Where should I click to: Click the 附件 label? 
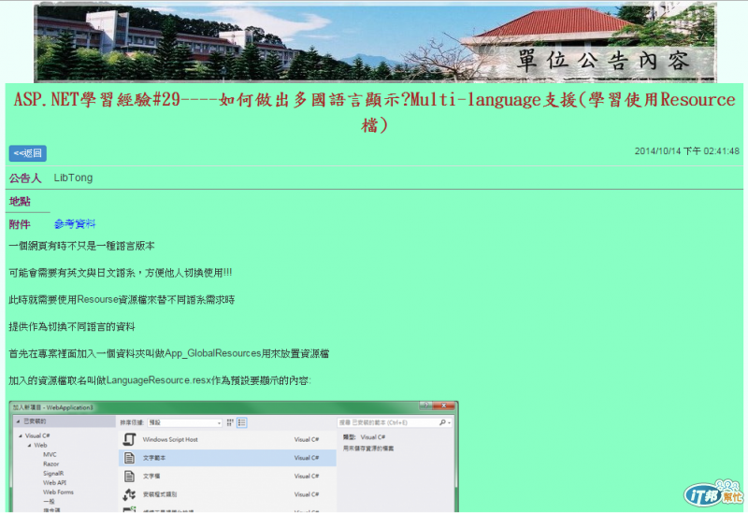coord(20,224)
